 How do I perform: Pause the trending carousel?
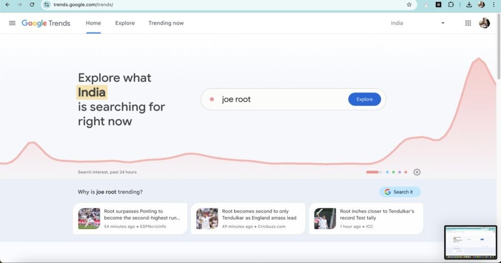417,172
